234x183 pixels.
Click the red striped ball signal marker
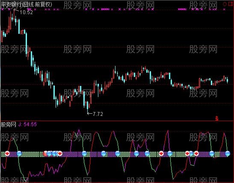click(x=45, y=153)
